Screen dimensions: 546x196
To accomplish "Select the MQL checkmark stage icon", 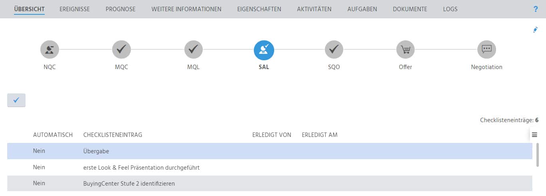I will (194, 49).
